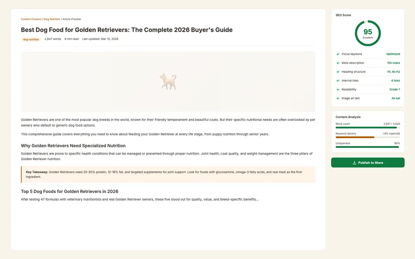Click the article title heading

(126, 30)
